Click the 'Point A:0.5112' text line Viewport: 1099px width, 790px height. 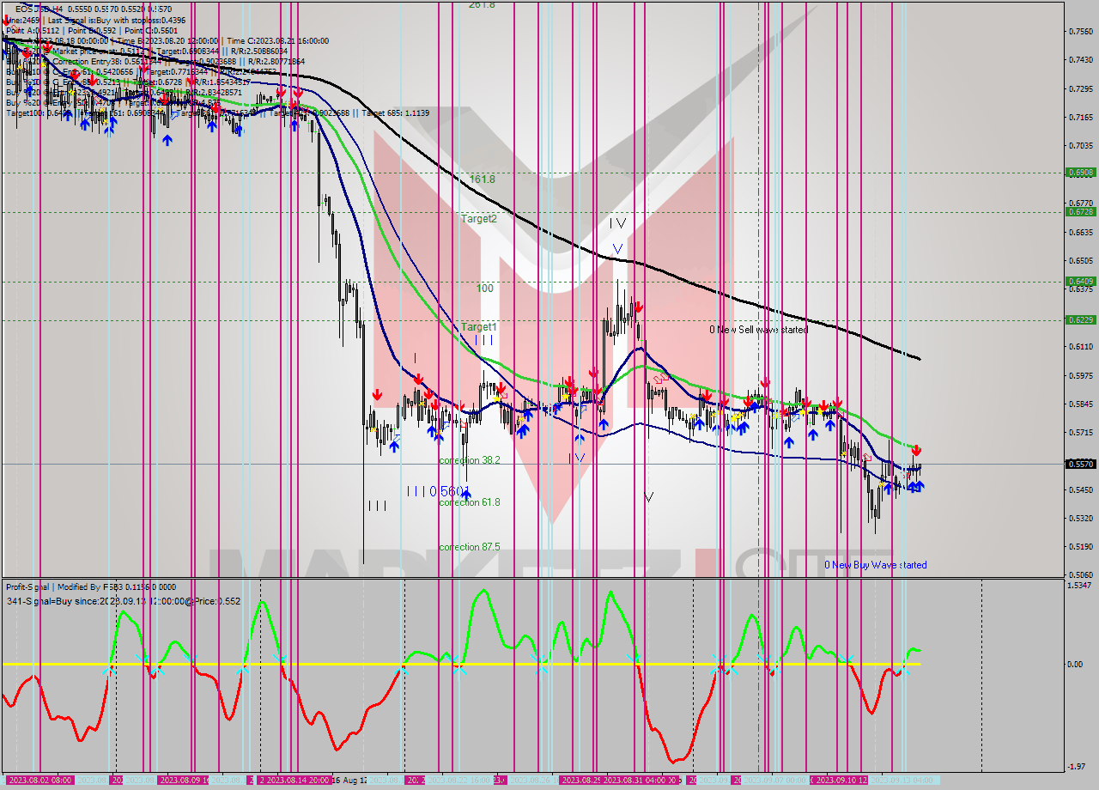click(33, 30)
